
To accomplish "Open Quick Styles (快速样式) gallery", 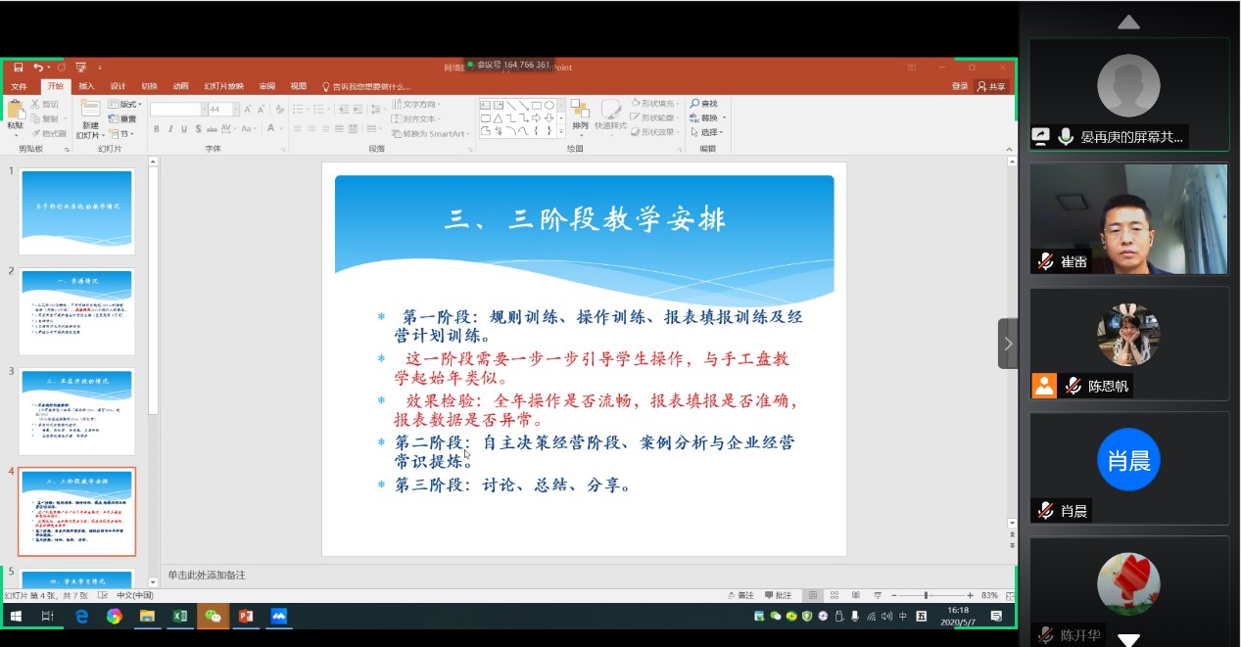I will point(611,111).
